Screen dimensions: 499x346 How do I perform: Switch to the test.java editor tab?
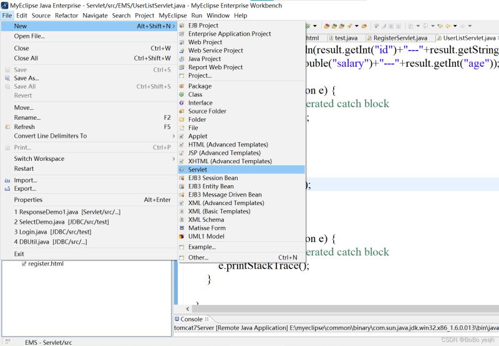coord(345,38)
